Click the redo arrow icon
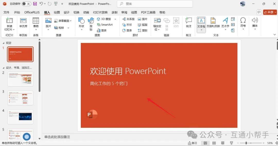The image size is (278, 146). (49, 4)
